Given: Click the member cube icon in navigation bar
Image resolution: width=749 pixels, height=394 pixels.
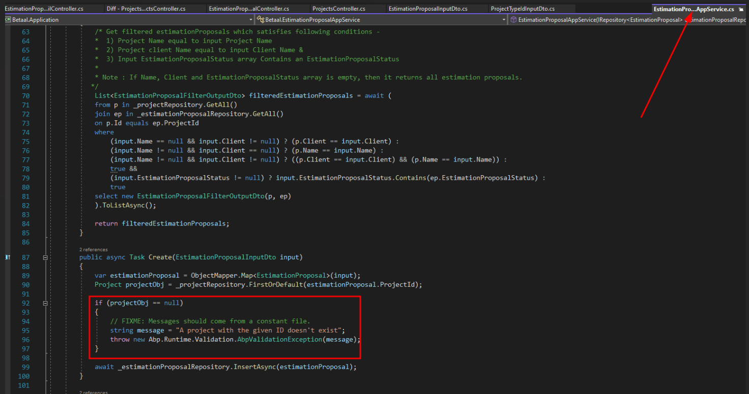Looking at the screenshot, I should (513, 20).
